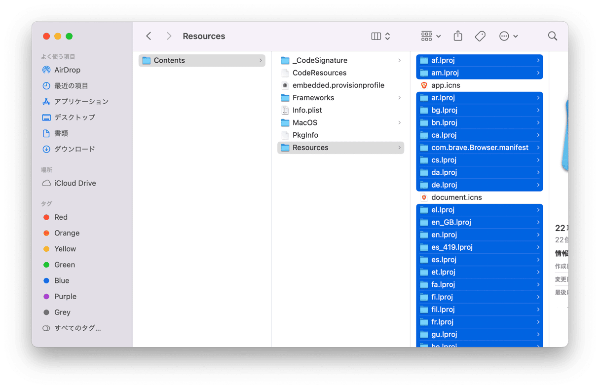The width and height of the screenshot is (600, 389).
Task: Select the el.lproj folder
Action: (480, 210)
